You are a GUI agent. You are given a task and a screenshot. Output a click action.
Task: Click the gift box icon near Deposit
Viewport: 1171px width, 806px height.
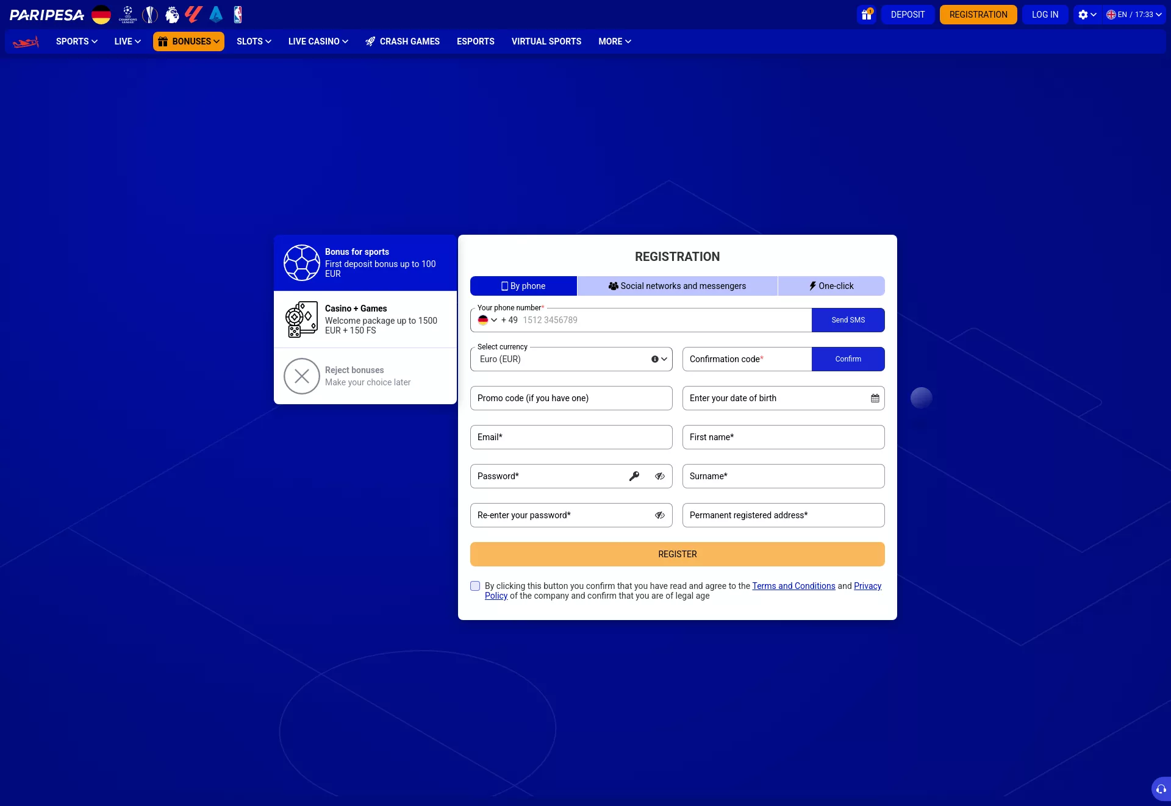(867, 15)
